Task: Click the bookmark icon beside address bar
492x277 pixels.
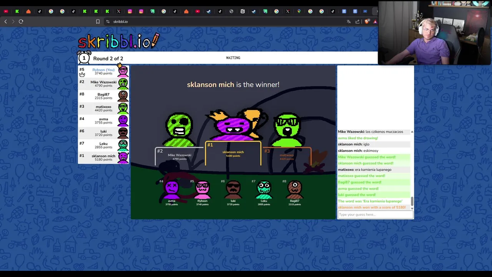Action: coord(98,22)
